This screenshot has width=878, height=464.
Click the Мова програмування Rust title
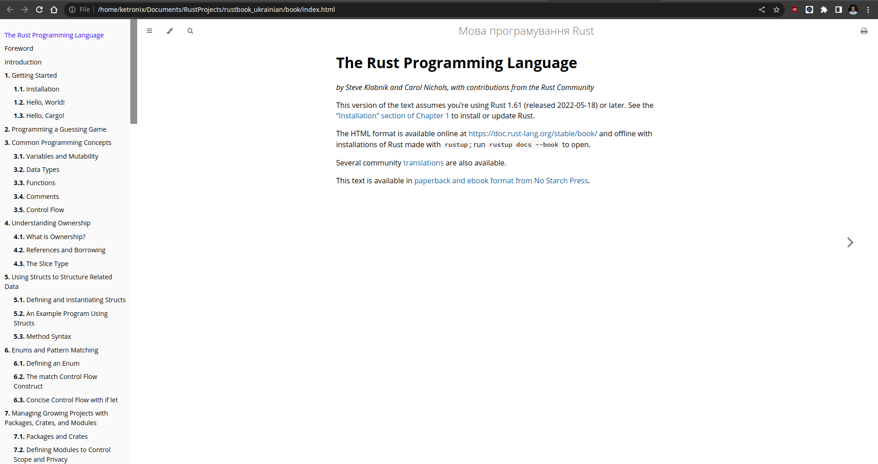tap(526, 31)
